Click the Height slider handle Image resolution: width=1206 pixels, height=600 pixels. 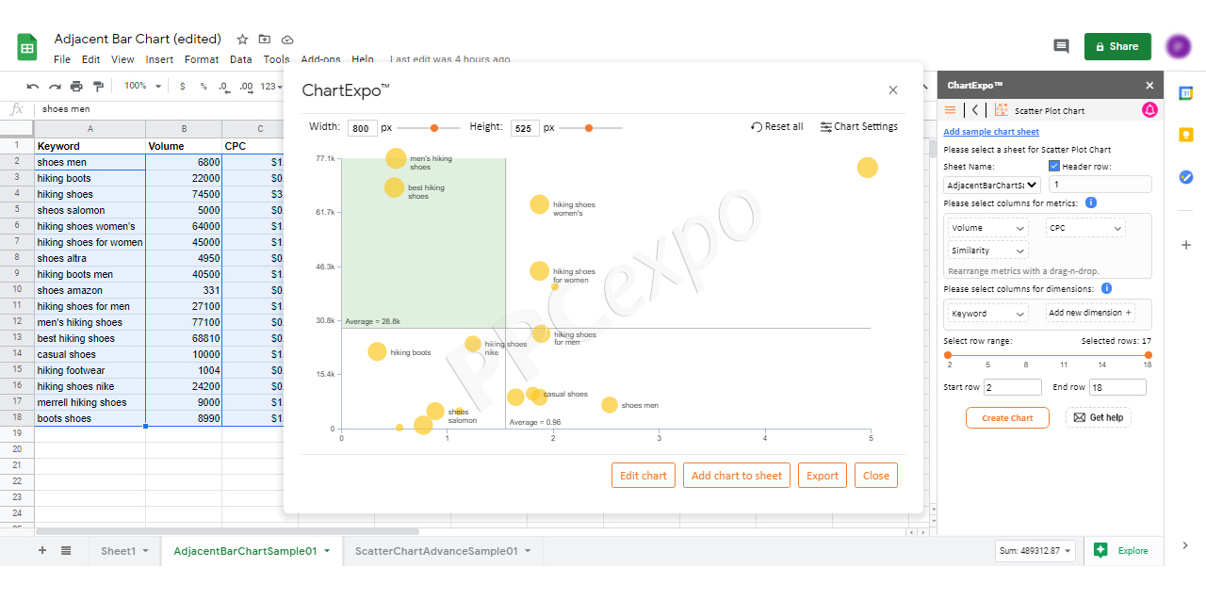(x=589, y=128)
